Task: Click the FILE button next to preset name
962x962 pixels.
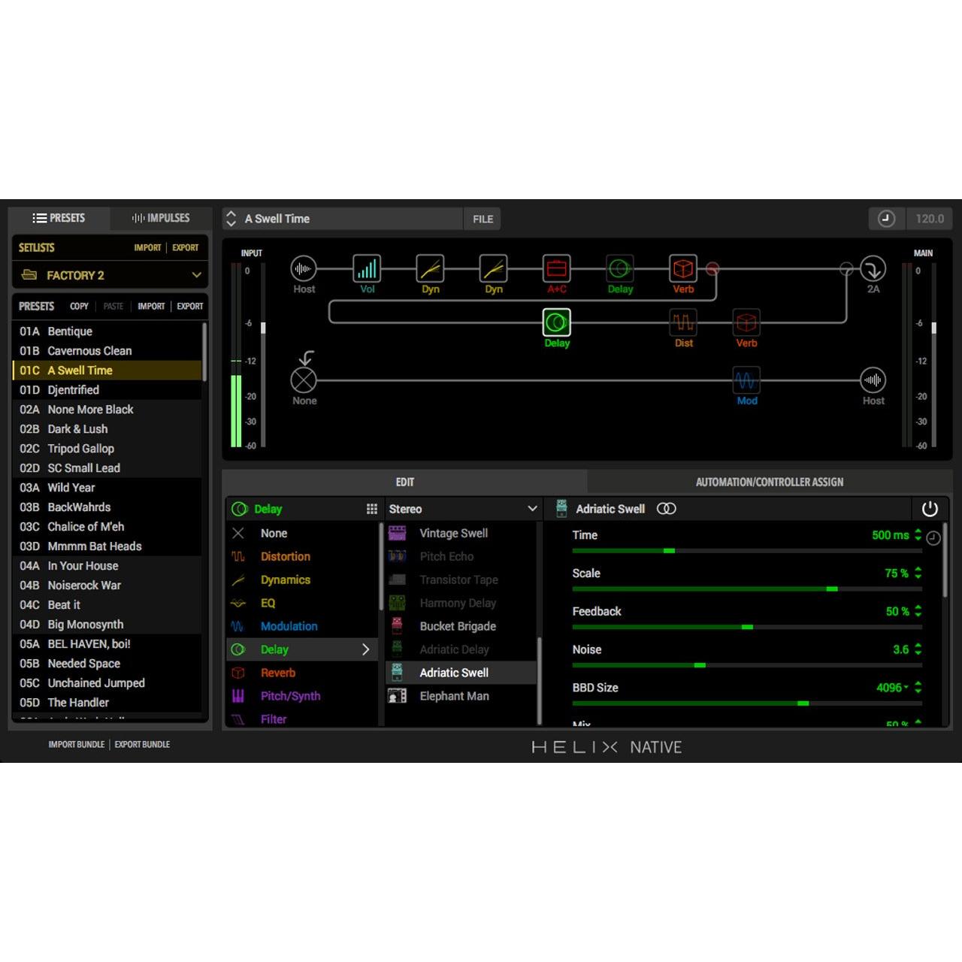Action: tap(482, 219)
